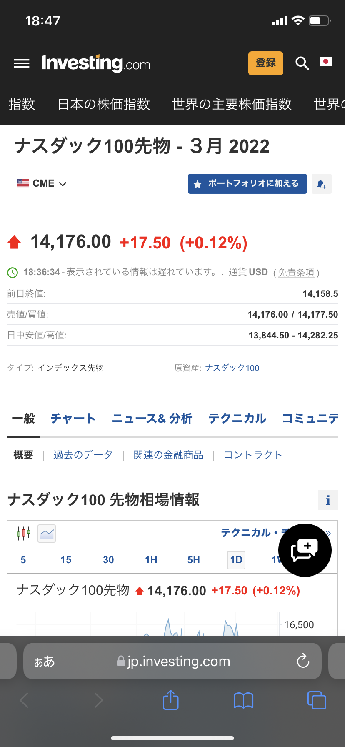
Task: Reload the page in Safari address bar
Action: [x=302, y=661]
